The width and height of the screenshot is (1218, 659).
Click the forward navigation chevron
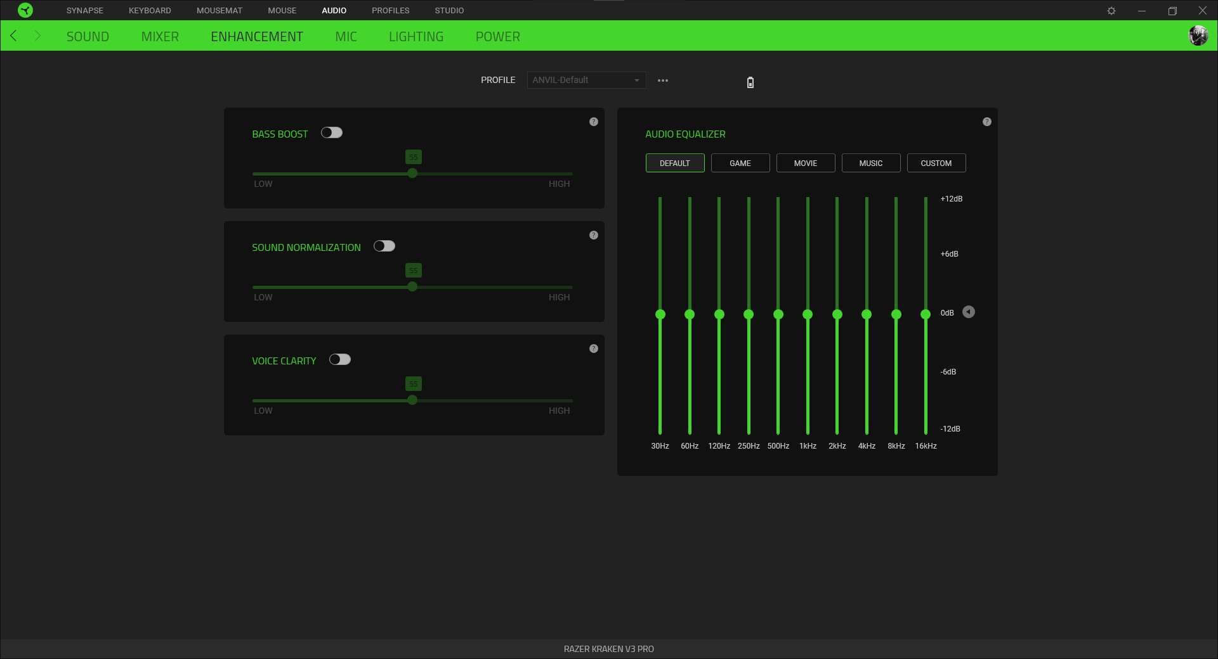click(x=37, y=36)
